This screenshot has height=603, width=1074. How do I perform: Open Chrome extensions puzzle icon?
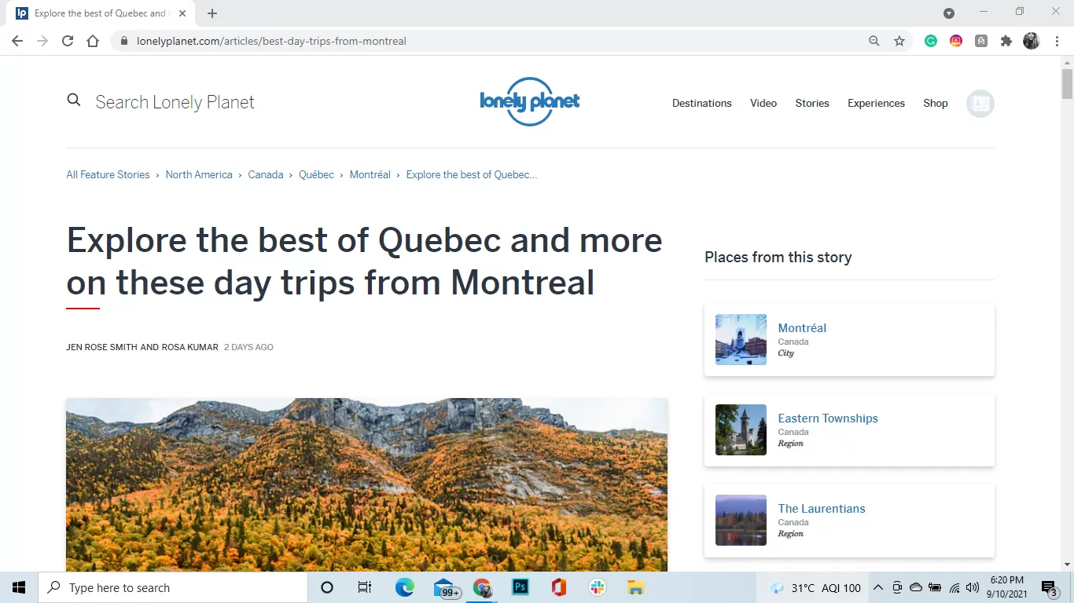(1006, 41)
